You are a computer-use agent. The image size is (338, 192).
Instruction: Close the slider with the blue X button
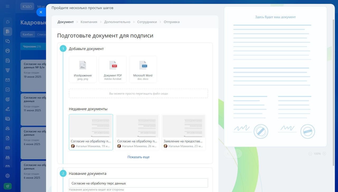[x=41, y=12]
